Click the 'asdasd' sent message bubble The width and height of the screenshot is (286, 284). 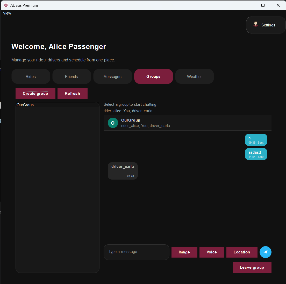pyautogui.click(x=256, y=154)
